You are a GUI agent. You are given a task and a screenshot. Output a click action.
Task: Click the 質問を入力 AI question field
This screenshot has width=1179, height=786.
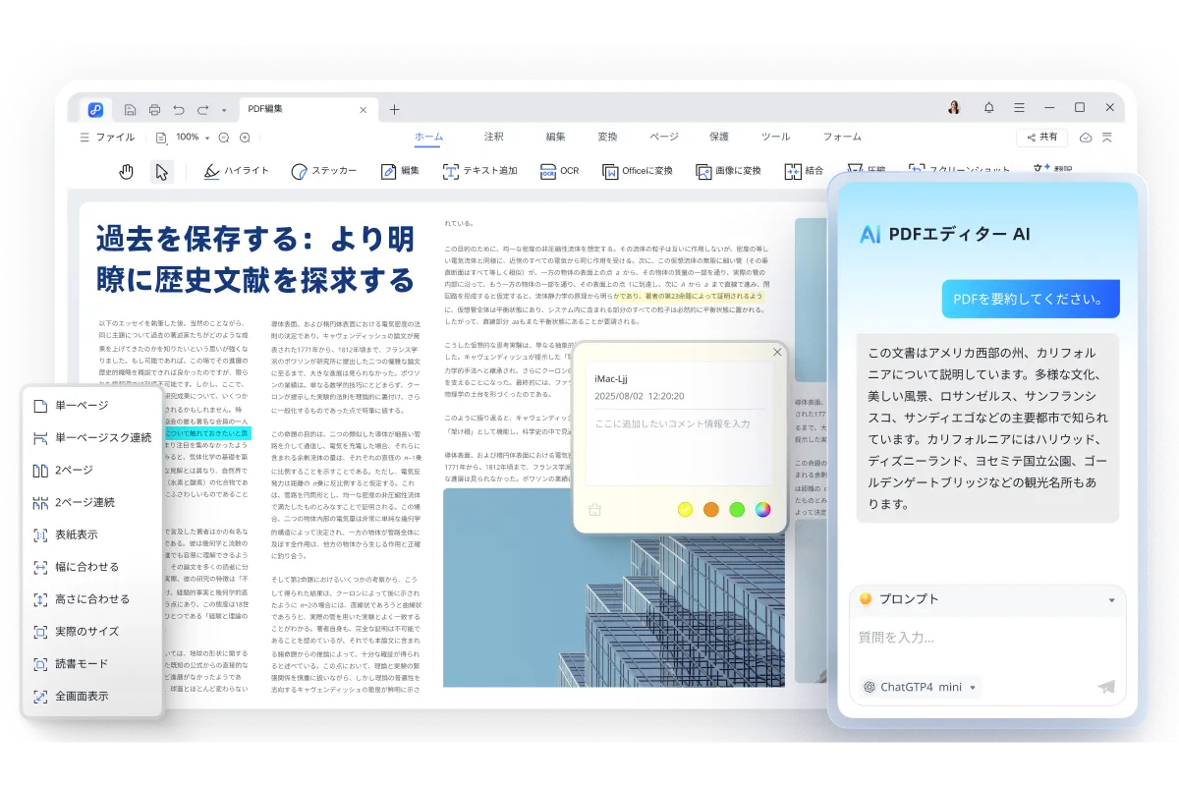(987, 638)
